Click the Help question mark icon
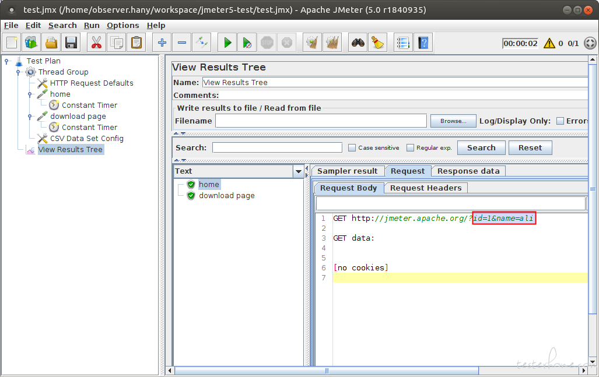The width and height of the screenshot is (599, 377). [x=423, y=43]
